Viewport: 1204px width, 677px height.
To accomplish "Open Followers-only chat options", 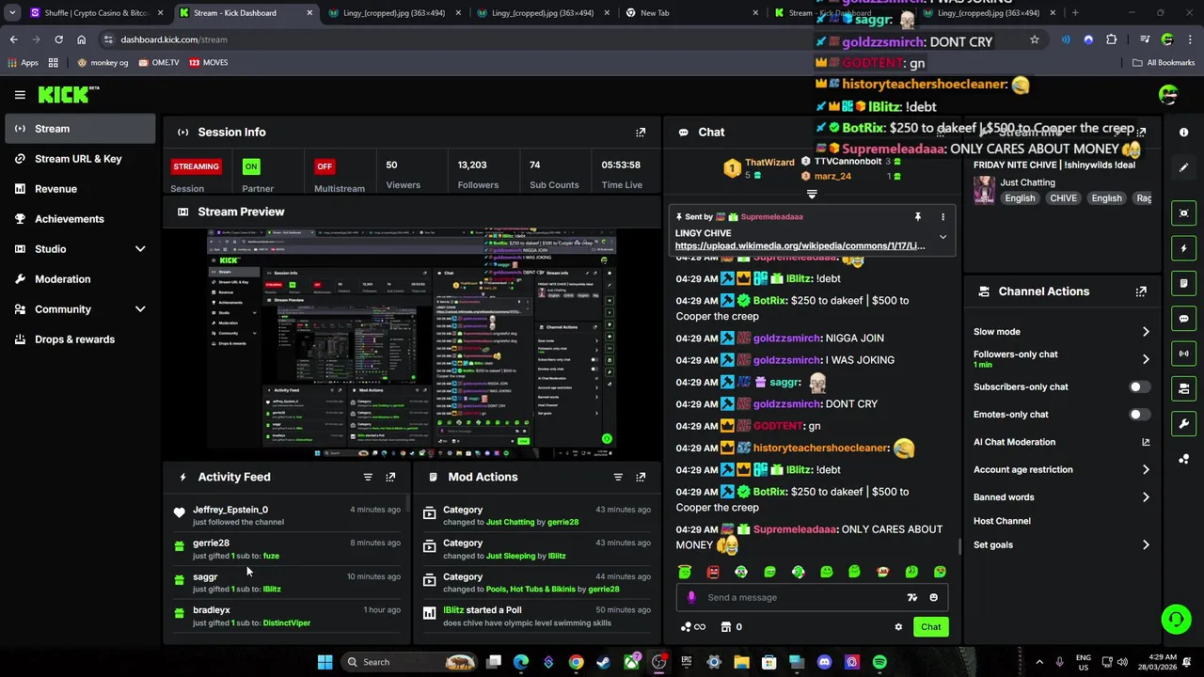I will (x=1061, y=359).
